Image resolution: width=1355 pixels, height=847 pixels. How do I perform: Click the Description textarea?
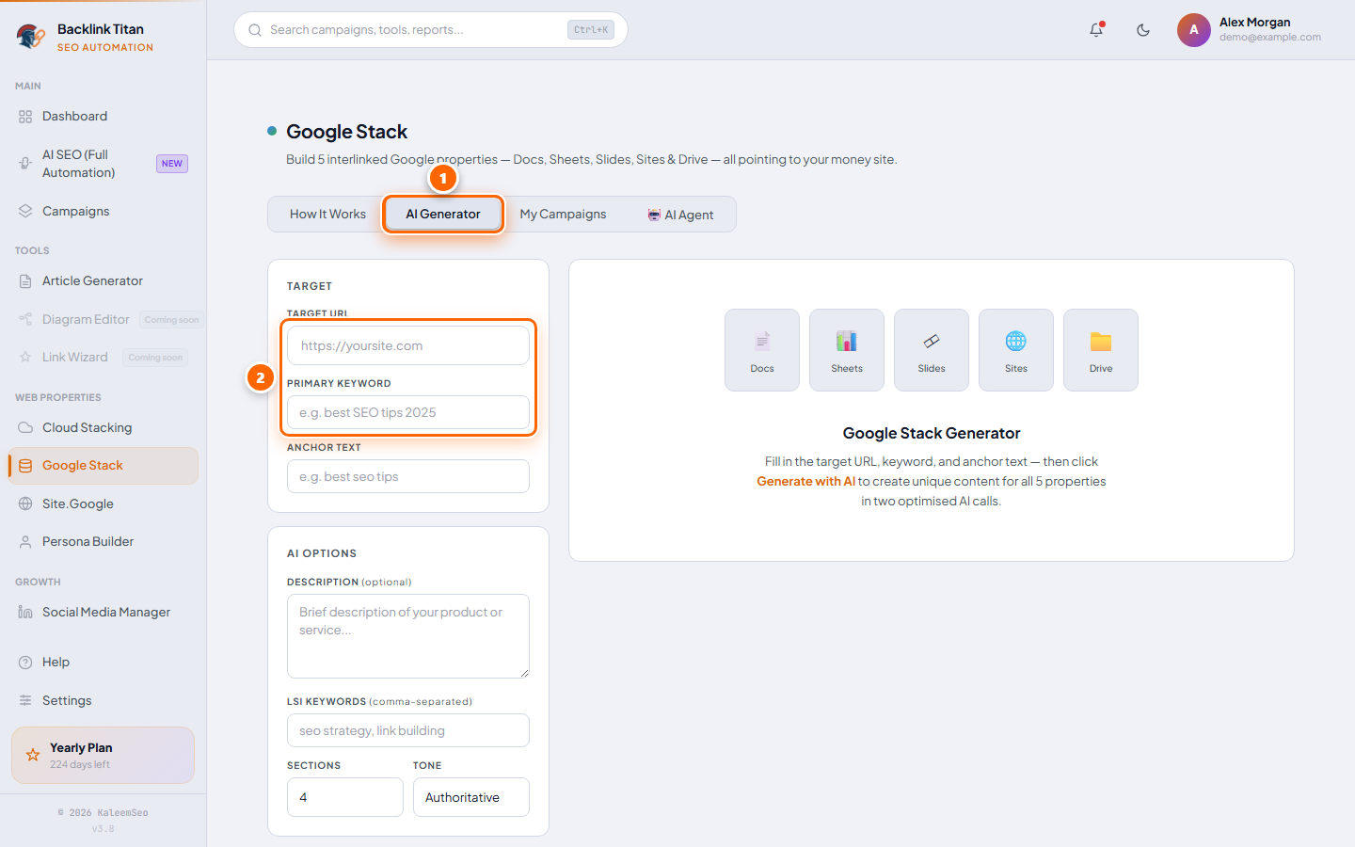click(x=408, y=636)
